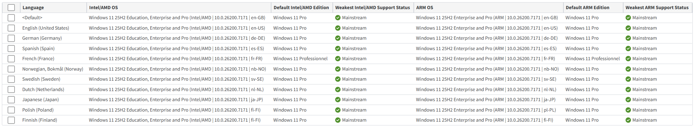Click the ARM green check icon for Dutch row
This screenshot has width=695, height=127.
pyautogui.click(x=628, y=89)
